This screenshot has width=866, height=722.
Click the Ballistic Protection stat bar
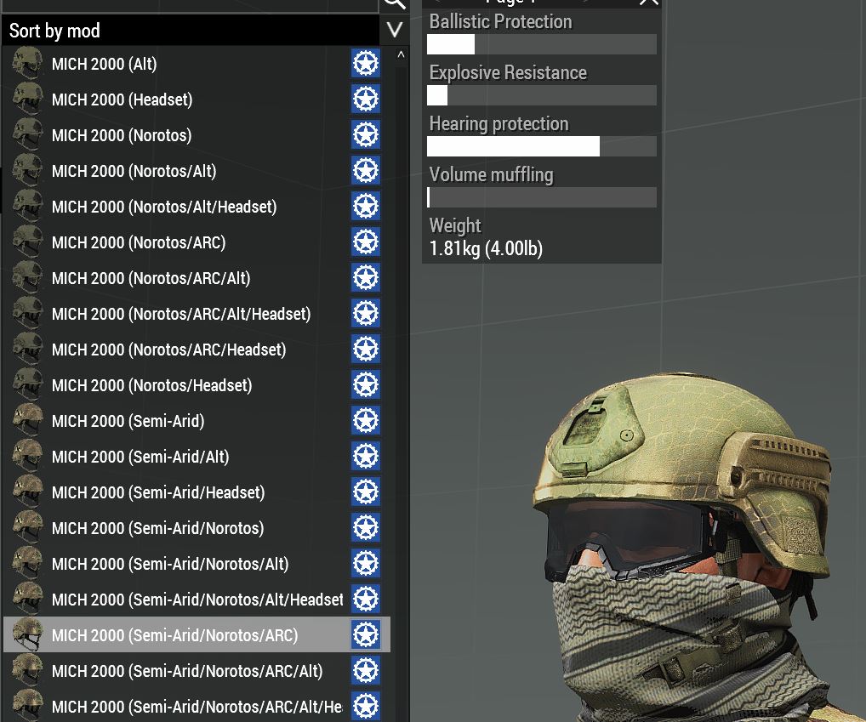click(x=541, y=44)
